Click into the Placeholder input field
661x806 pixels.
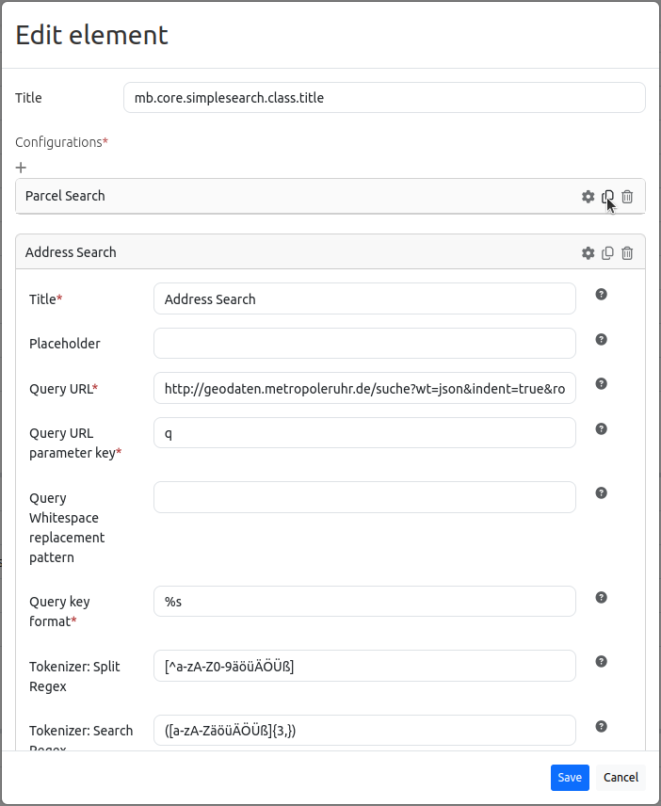[x=364, y=344]
